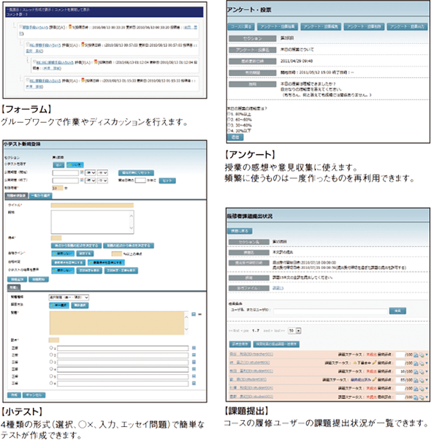Click document icon in student001 submission row
This screenshot has width=431, height=440.
click(416, 372)
